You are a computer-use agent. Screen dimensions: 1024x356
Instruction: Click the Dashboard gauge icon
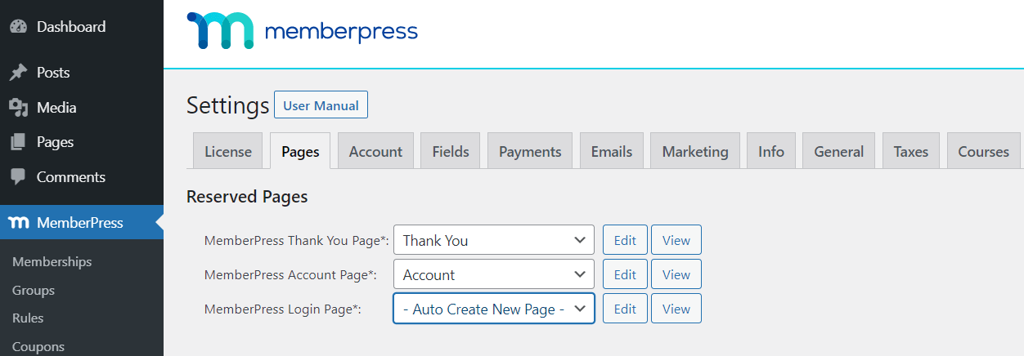tap(18, 27)
